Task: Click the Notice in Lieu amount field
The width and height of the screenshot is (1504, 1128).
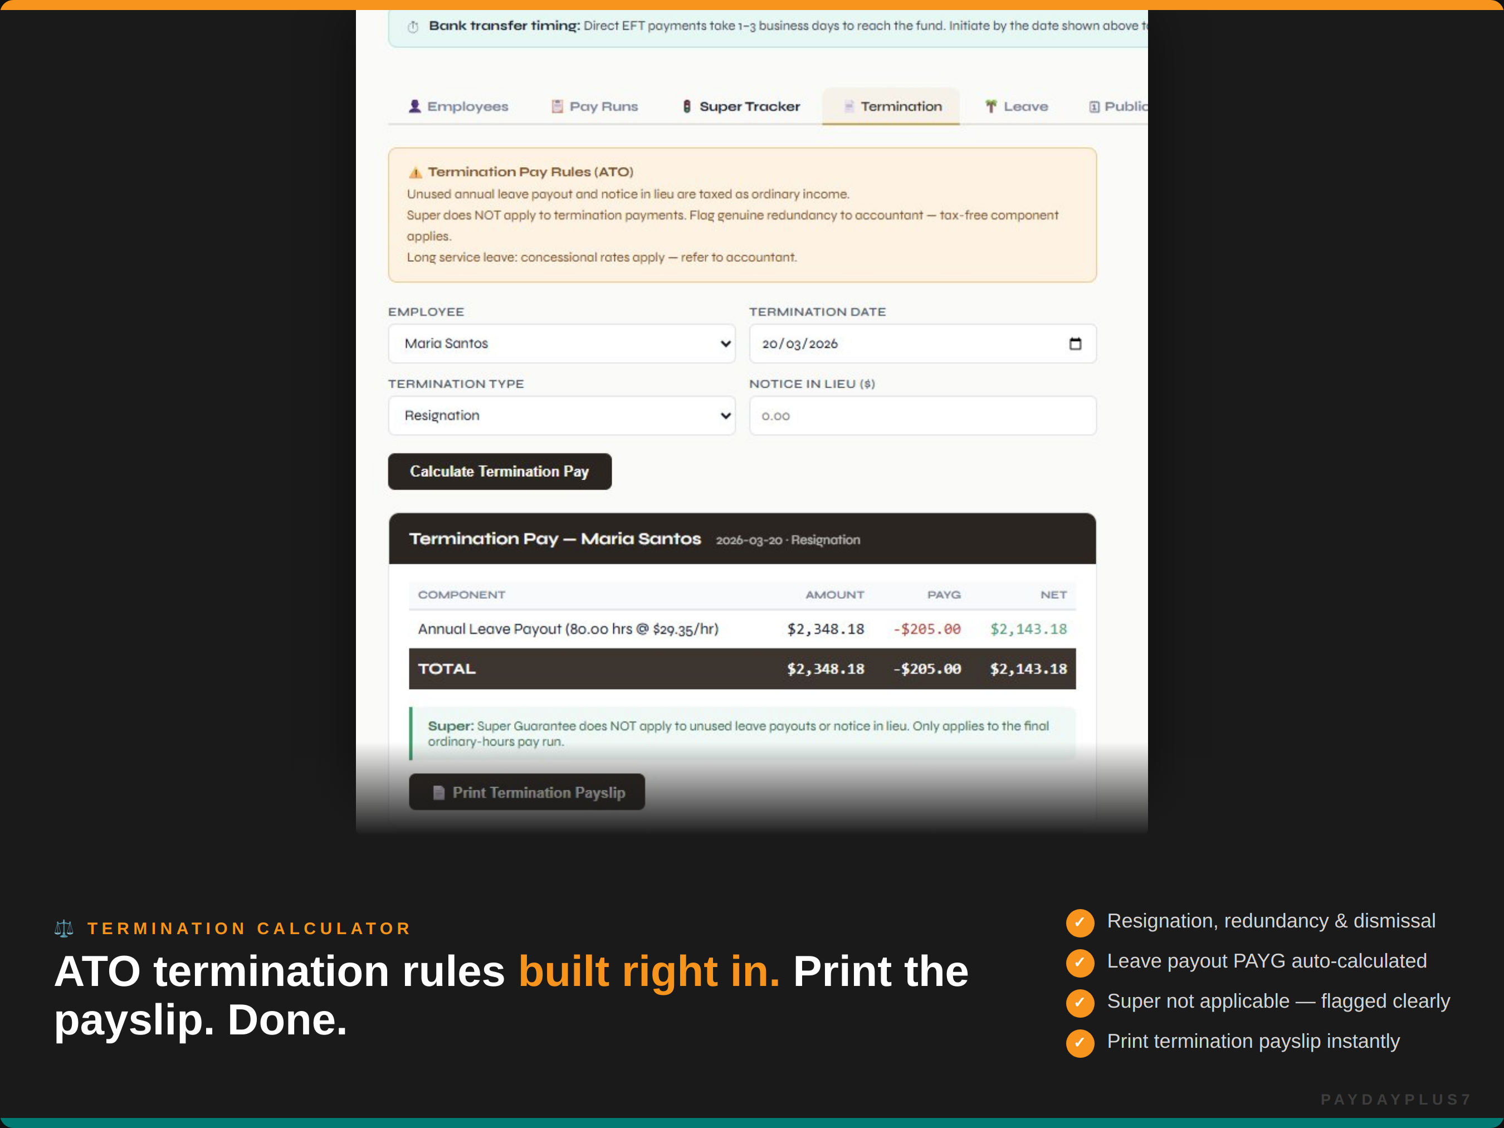Action: (x=922, y=416)
